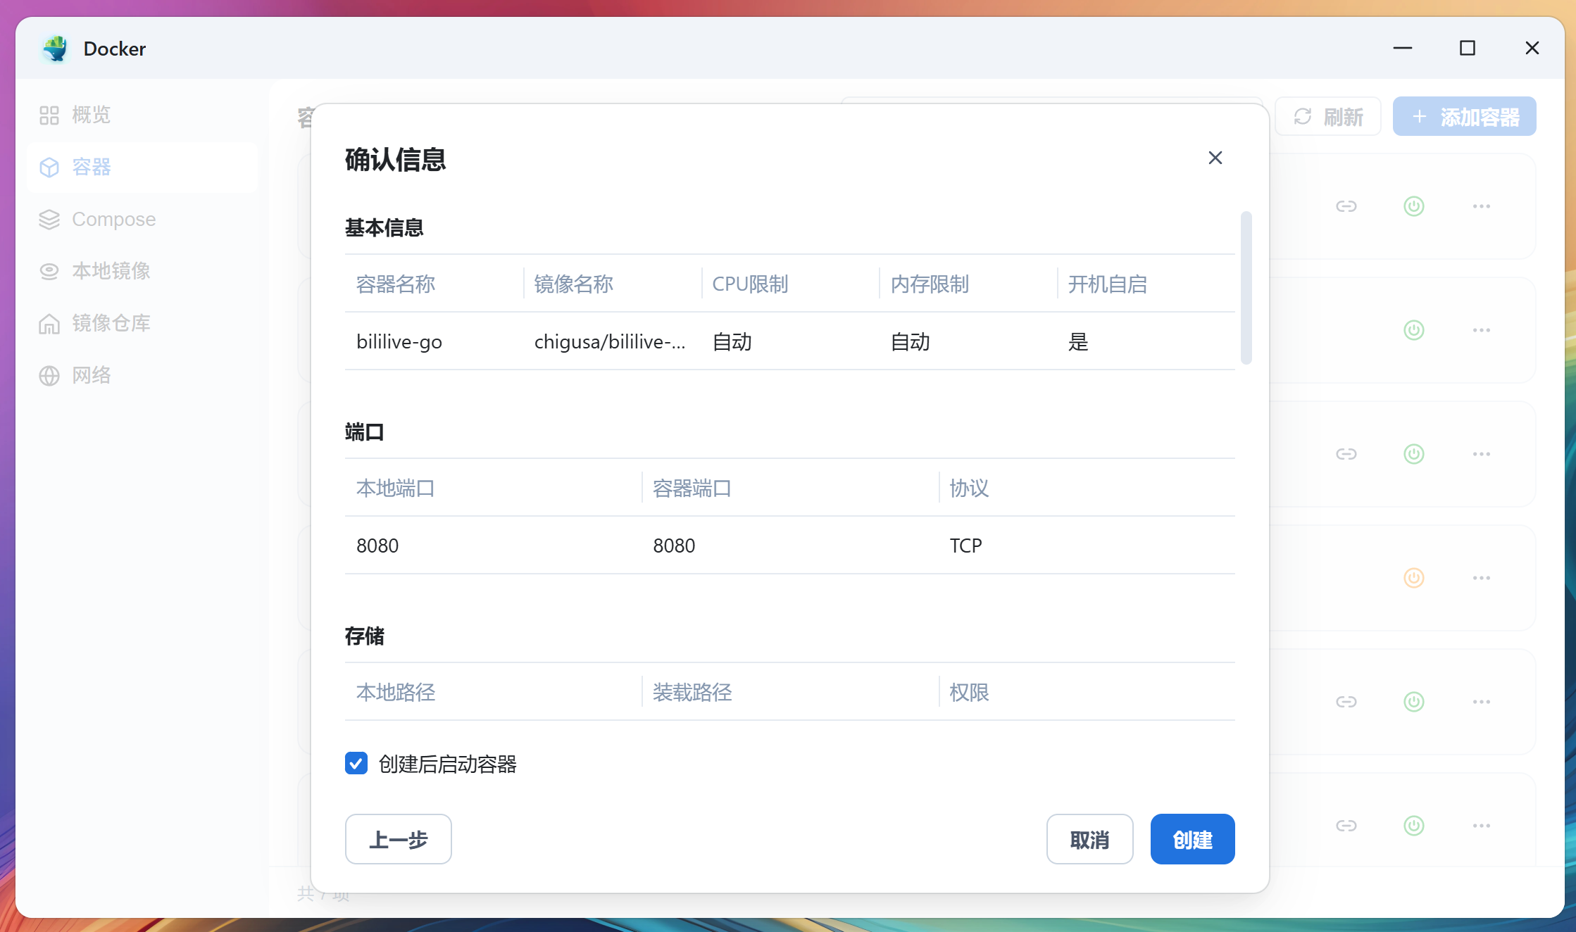This screenshot has width=1576, height=932.
Task: Open the 网络 network settings
Action: [90, 375]
